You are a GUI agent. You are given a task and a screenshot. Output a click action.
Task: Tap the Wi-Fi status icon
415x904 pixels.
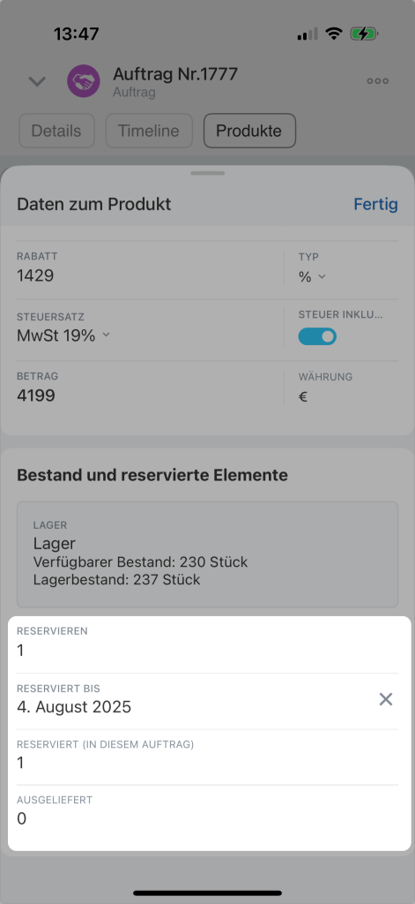click(x=334, y=34)
